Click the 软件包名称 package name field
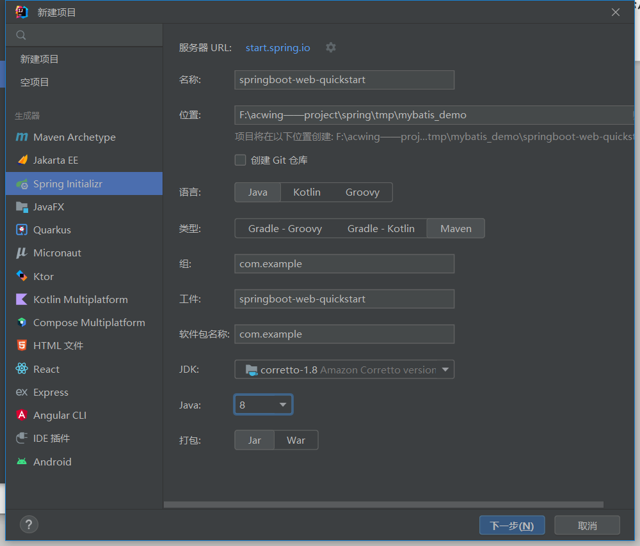Viewport: 640px width, 546px height. click(344, 334)
